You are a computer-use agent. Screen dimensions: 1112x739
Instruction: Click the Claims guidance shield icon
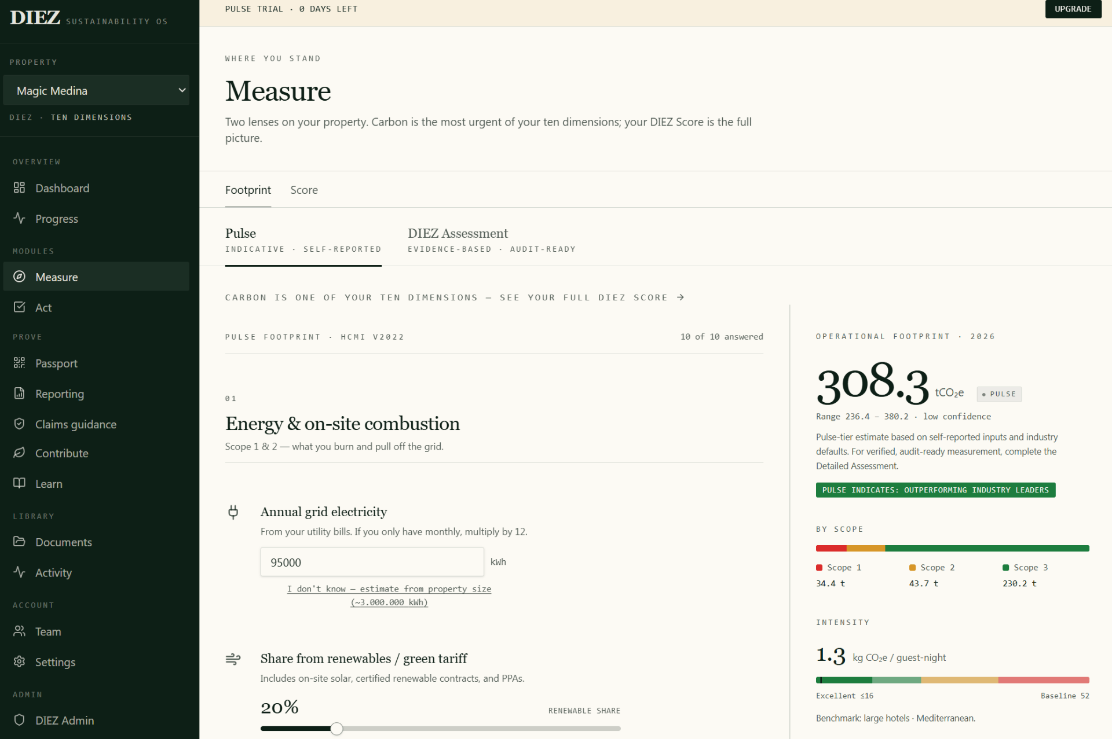(x=19, y=424)
